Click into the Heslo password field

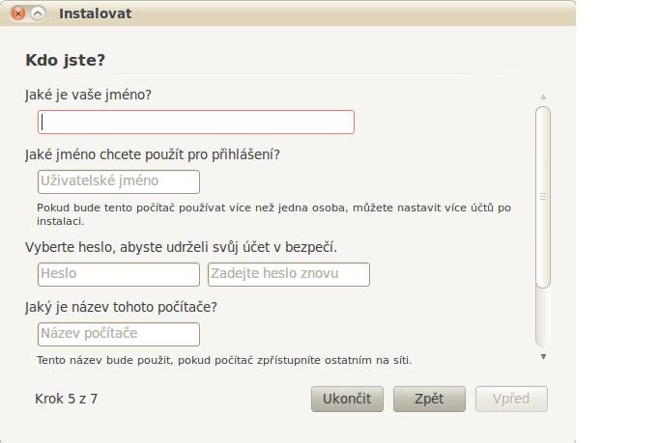pos(119,274)
